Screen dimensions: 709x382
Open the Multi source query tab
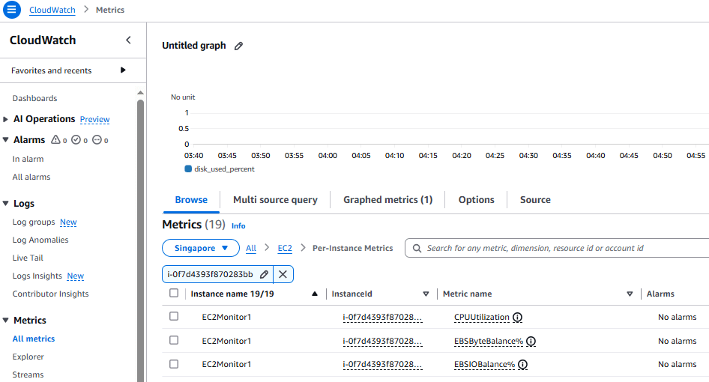click(275, 200)
